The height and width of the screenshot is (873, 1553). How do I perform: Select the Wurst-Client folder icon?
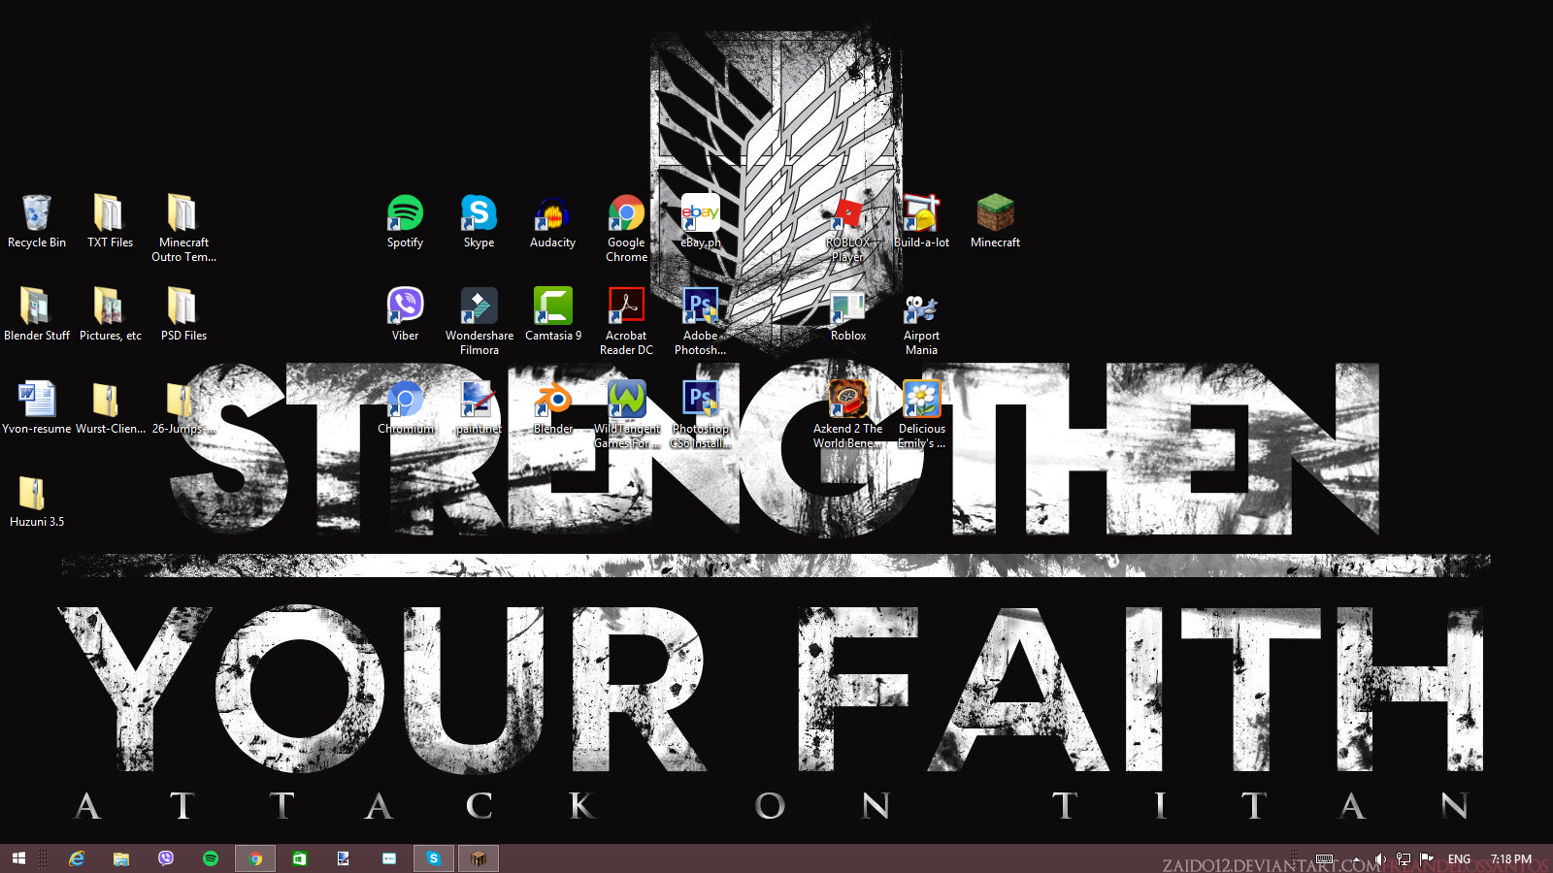(x=110, y=407)
